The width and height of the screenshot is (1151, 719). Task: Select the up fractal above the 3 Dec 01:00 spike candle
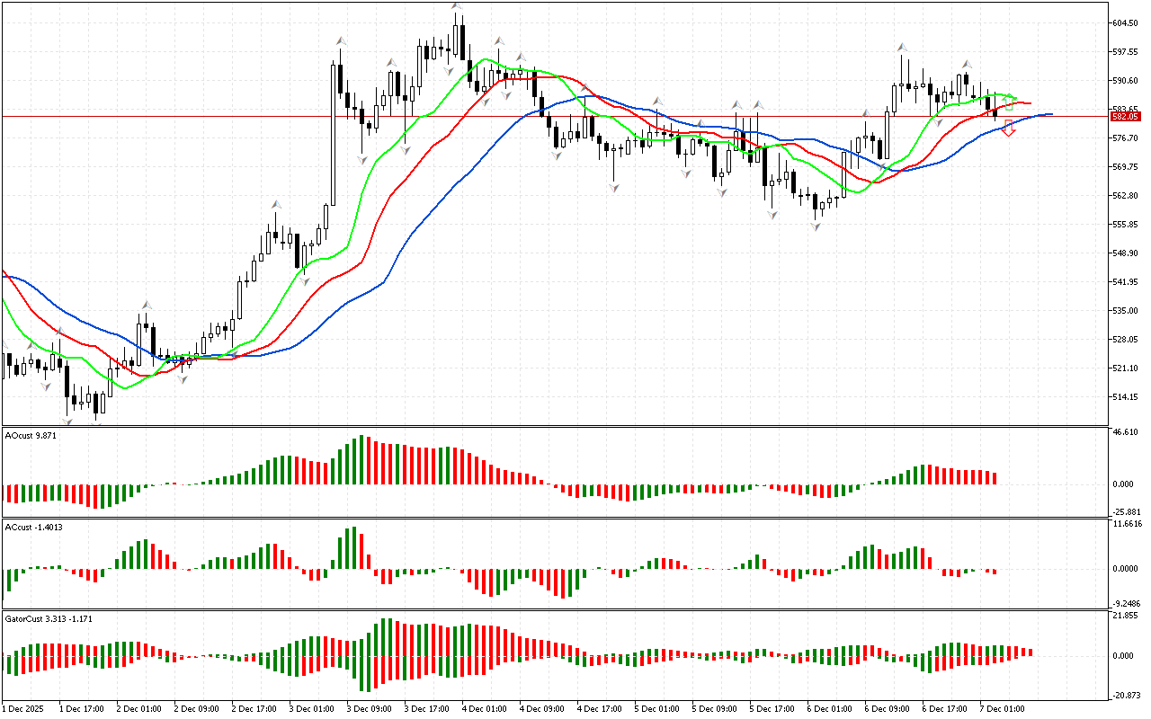341,40
